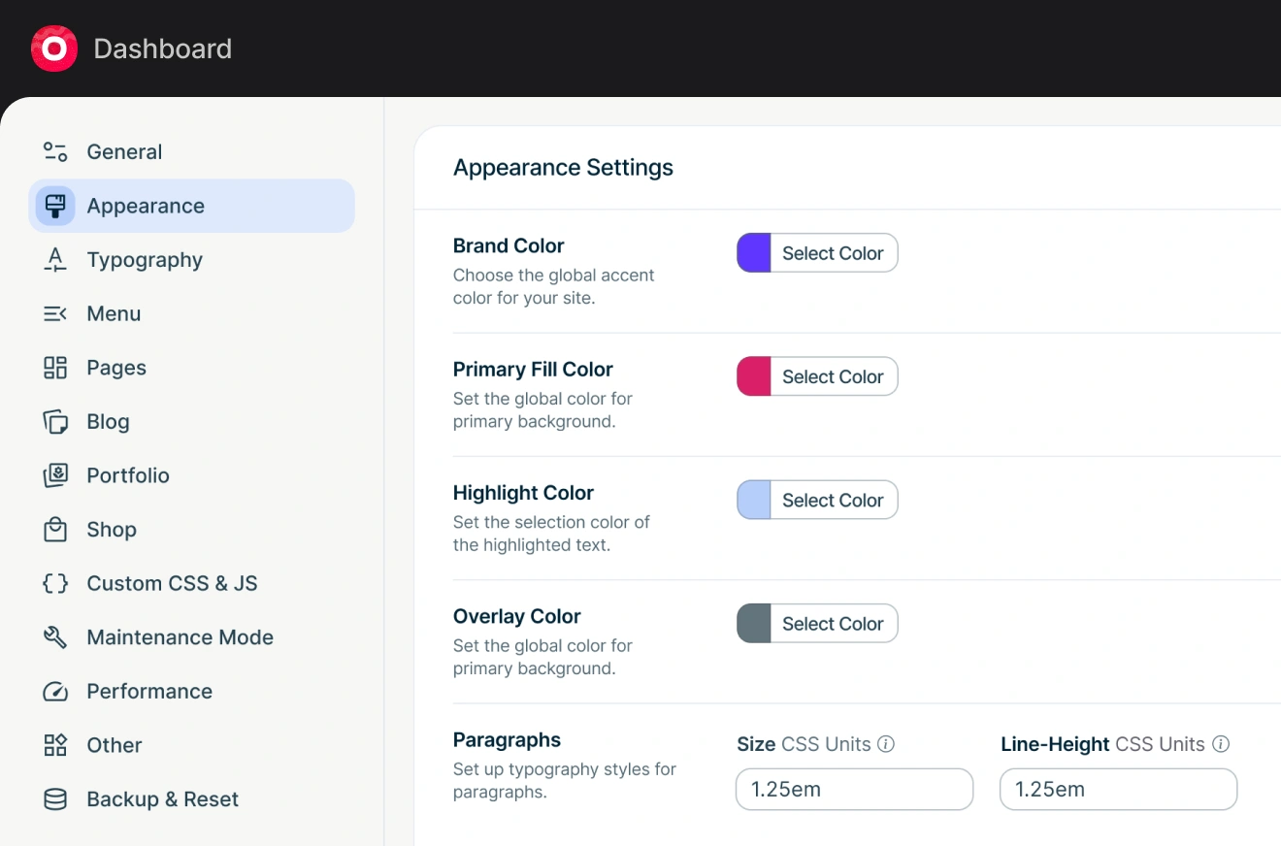1281x846 pixels.
Task: Click the Typography letter icon
Action: [55, 260]
